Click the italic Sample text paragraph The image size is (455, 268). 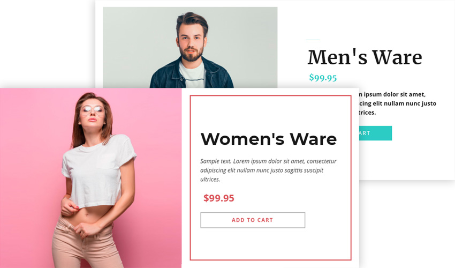[x=268, y=170]
